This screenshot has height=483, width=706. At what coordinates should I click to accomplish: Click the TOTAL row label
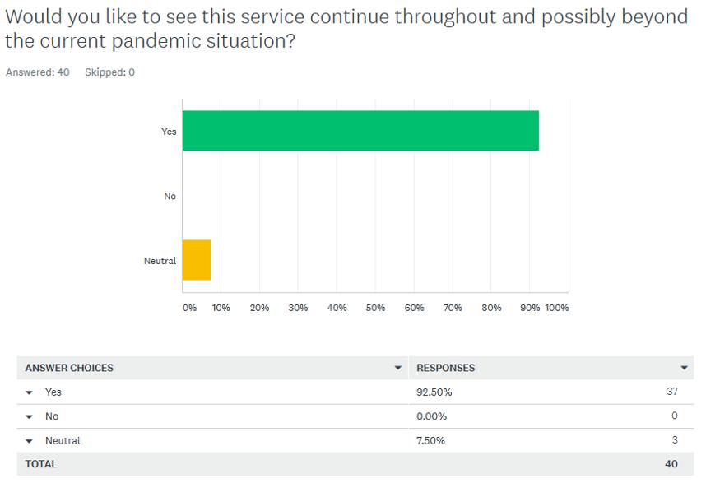coord(41,464)
